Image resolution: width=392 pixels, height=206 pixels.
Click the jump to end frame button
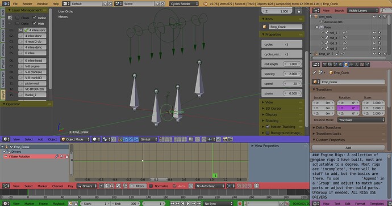click(199, 204)
